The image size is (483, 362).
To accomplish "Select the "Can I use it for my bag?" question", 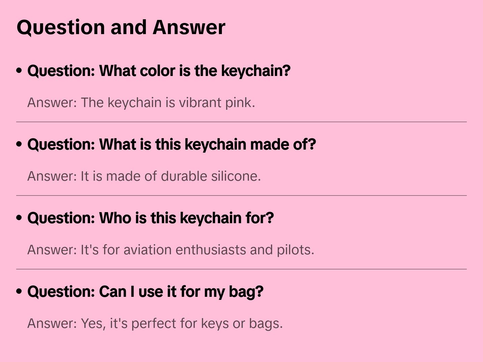I will pos(145,292).
